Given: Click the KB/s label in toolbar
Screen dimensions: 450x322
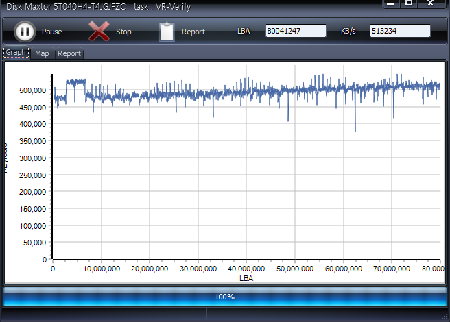Looking at the screenshot, I should pyautogui.click(x=348, y=31).
